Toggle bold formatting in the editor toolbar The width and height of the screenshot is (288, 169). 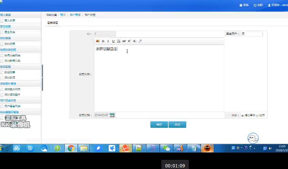click(103, 41)
